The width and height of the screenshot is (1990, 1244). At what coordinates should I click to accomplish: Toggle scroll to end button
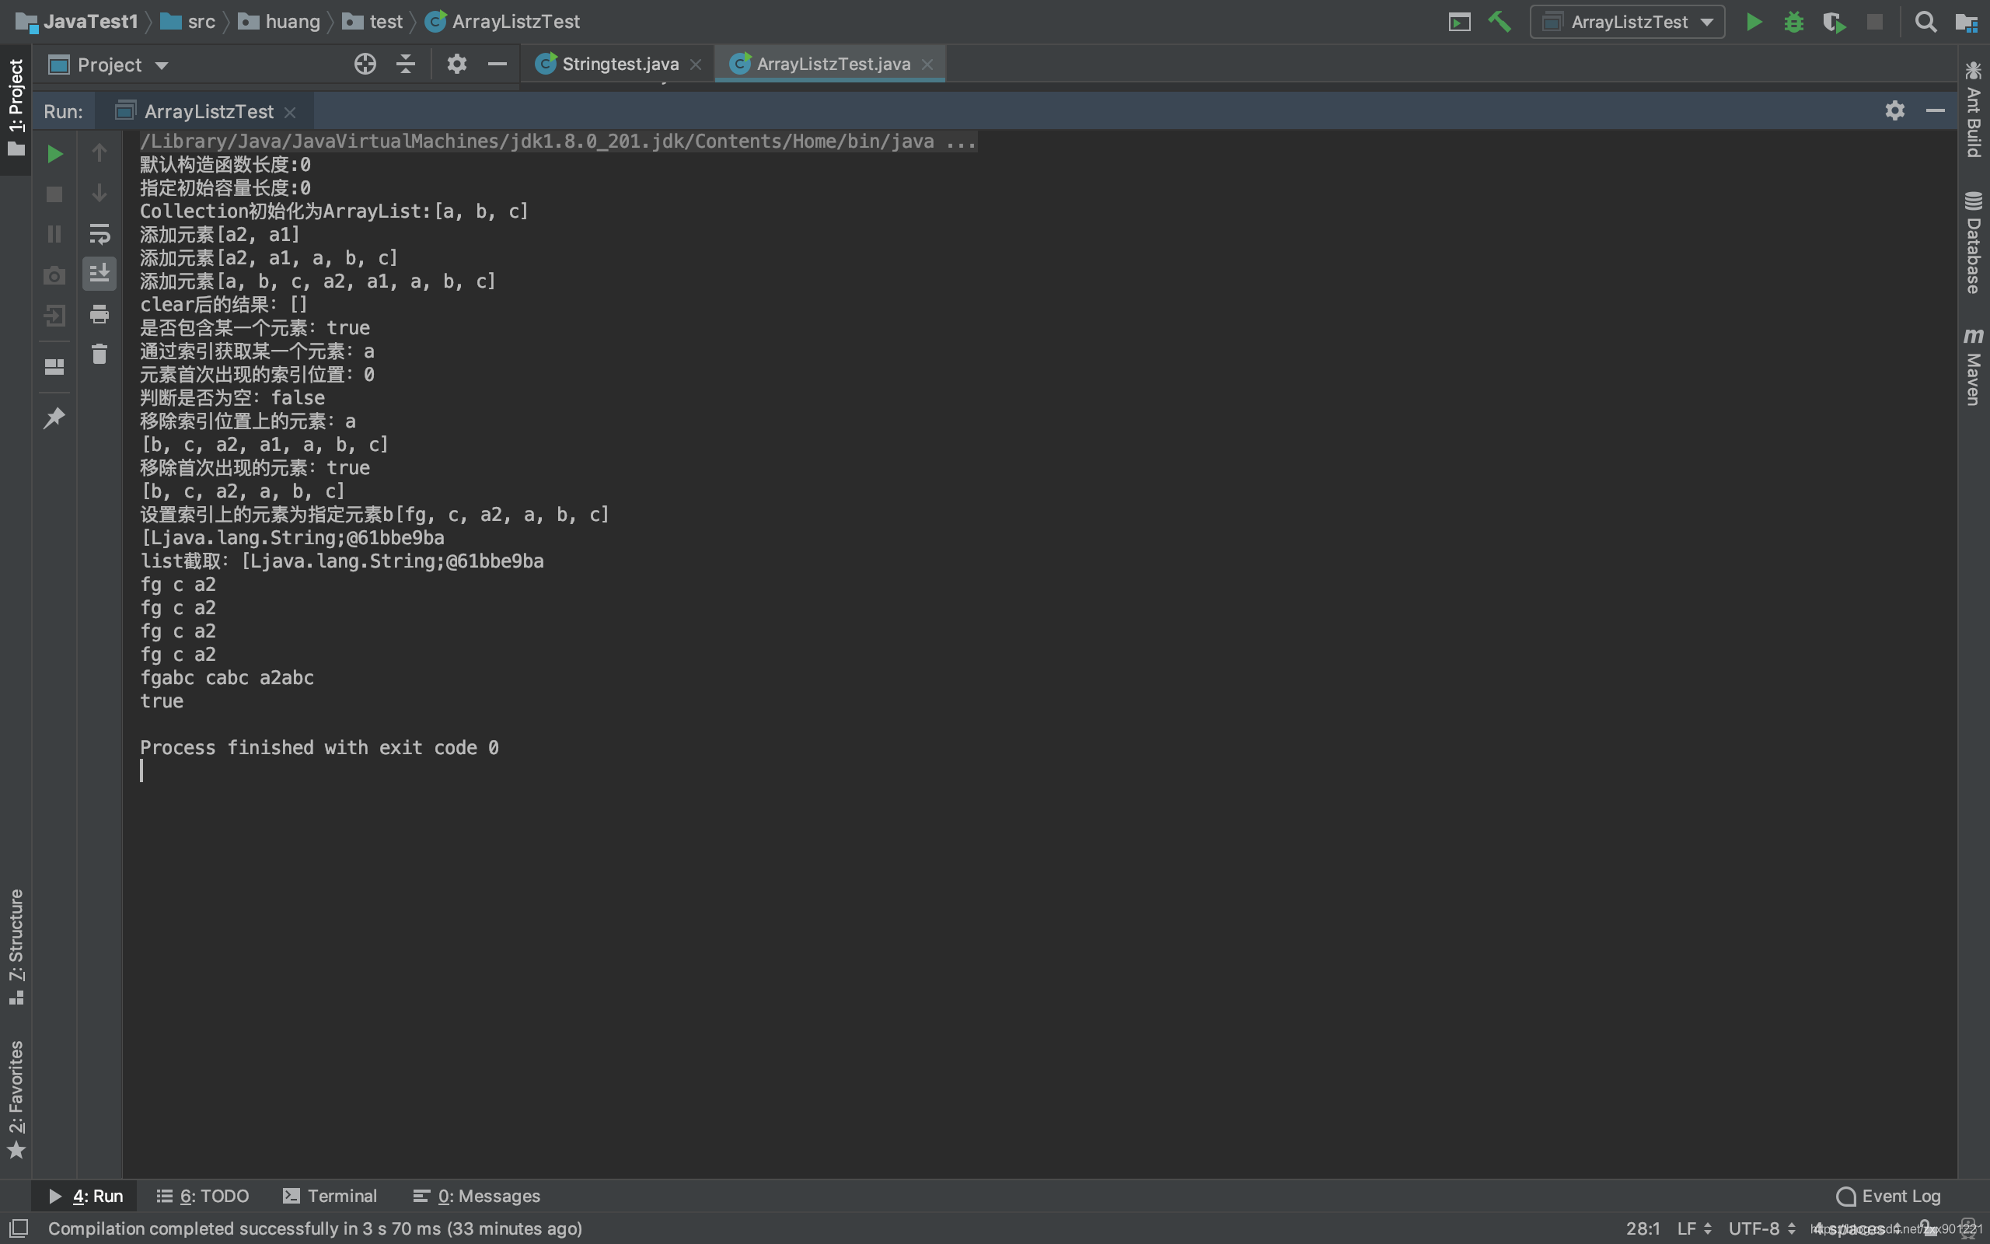pos(99,273)
